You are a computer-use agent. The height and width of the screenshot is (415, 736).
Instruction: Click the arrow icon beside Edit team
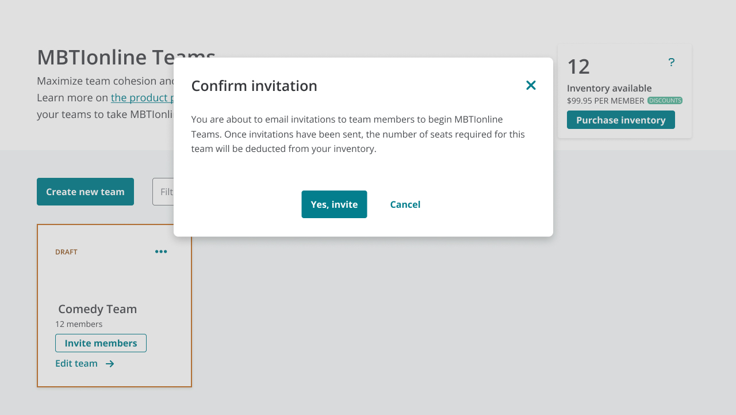point(110,364)
